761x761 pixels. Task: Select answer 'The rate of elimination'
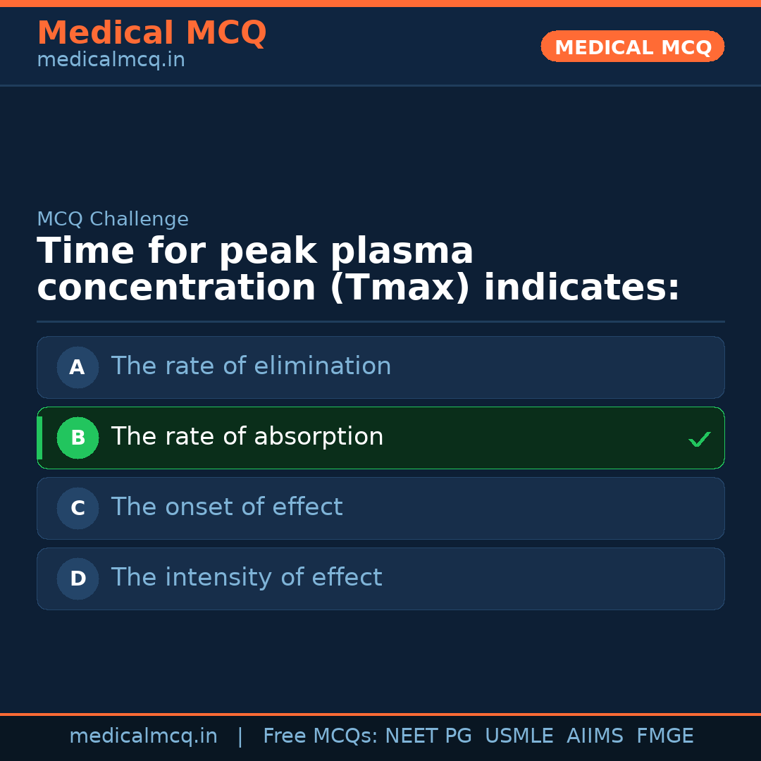point(251,366)
